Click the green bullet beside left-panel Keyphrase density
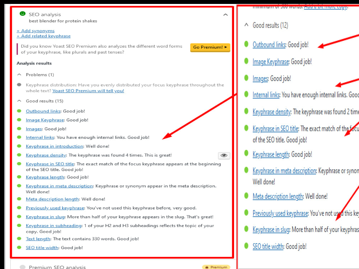Viewport: 359px width, 269px height. (x=19, y=155)
